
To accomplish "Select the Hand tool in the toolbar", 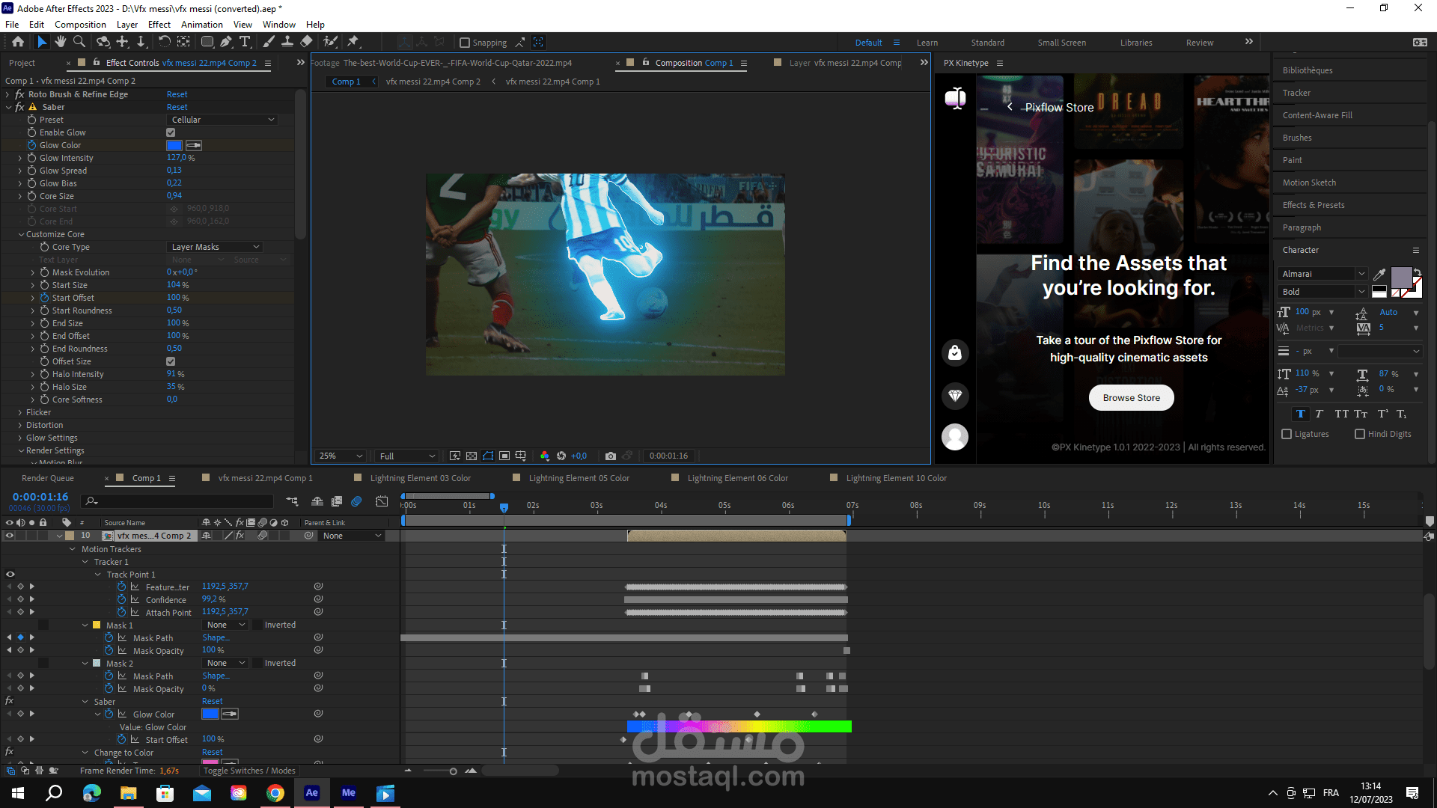I will tap(60, 42).
